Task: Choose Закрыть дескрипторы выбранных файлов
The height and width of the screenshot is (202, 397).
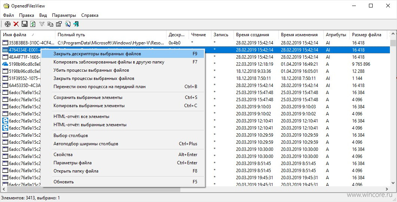Action: [x=123, y=54]
